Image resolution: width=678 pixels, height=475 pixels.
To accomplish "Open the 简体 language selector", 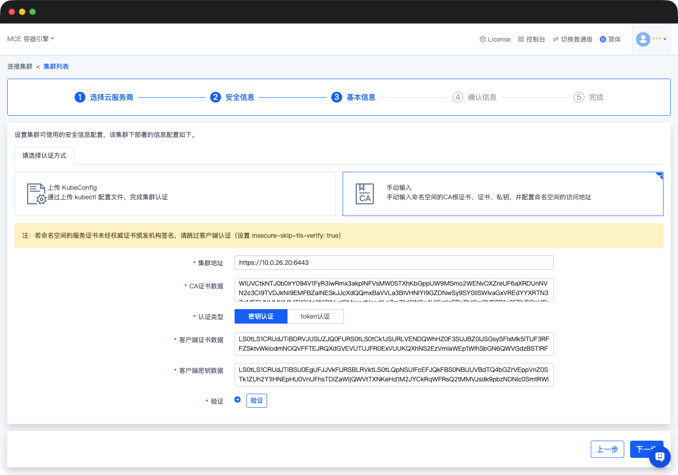I will pos(614,39).
